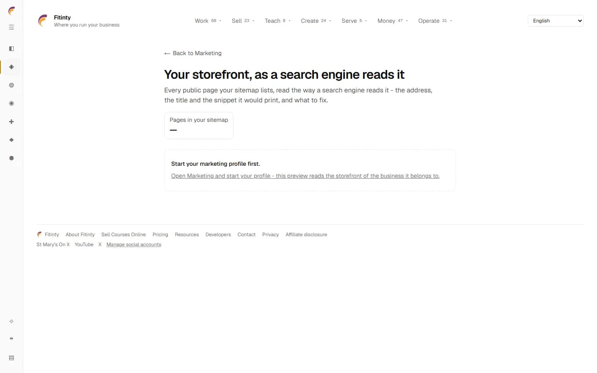Open the Teach menu

[277, 21]
